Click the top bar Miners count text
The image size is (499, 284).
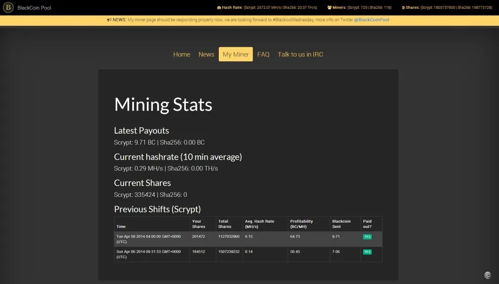pyautogui.click(x=369, y=8)
